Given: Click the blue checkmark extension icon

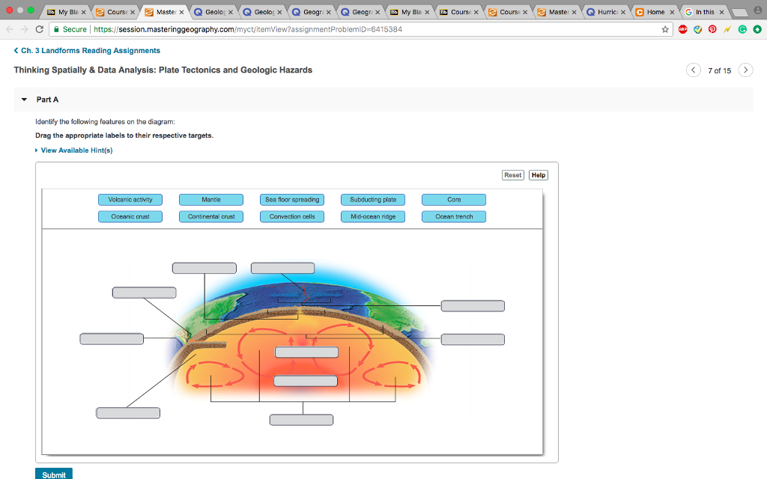Looking at the screenshot, I should coord(697,29).
